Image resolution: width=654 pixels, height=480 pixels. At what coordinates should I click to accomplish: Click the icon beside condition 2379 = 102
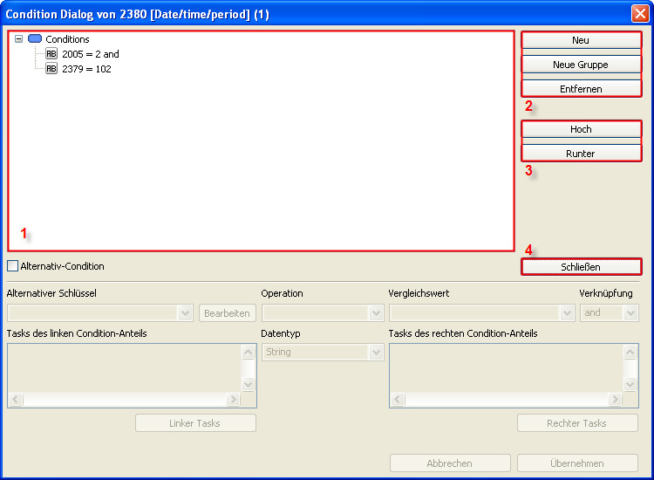pos(51,69)
